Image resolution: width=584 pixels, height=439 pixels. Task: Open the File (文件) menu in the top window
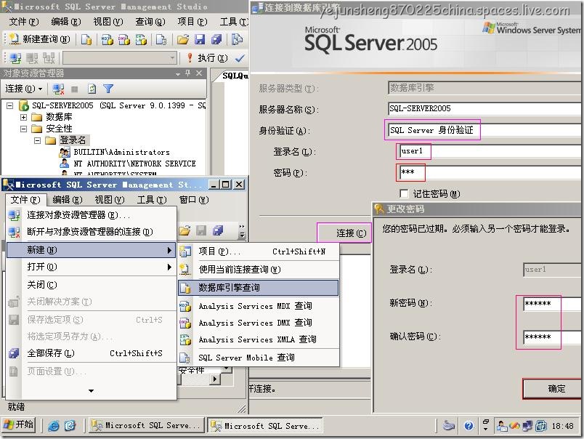(x=23, y=22)
